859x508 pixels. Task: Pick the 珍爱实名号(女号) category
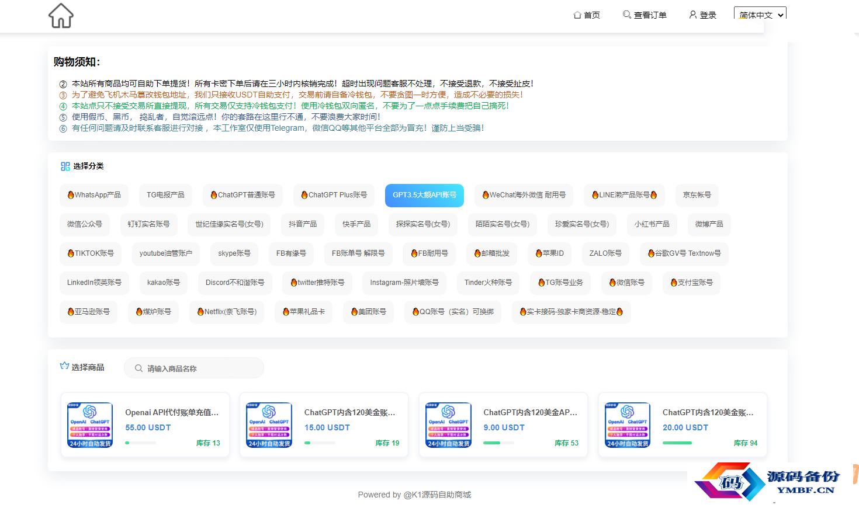click(582, 224)
